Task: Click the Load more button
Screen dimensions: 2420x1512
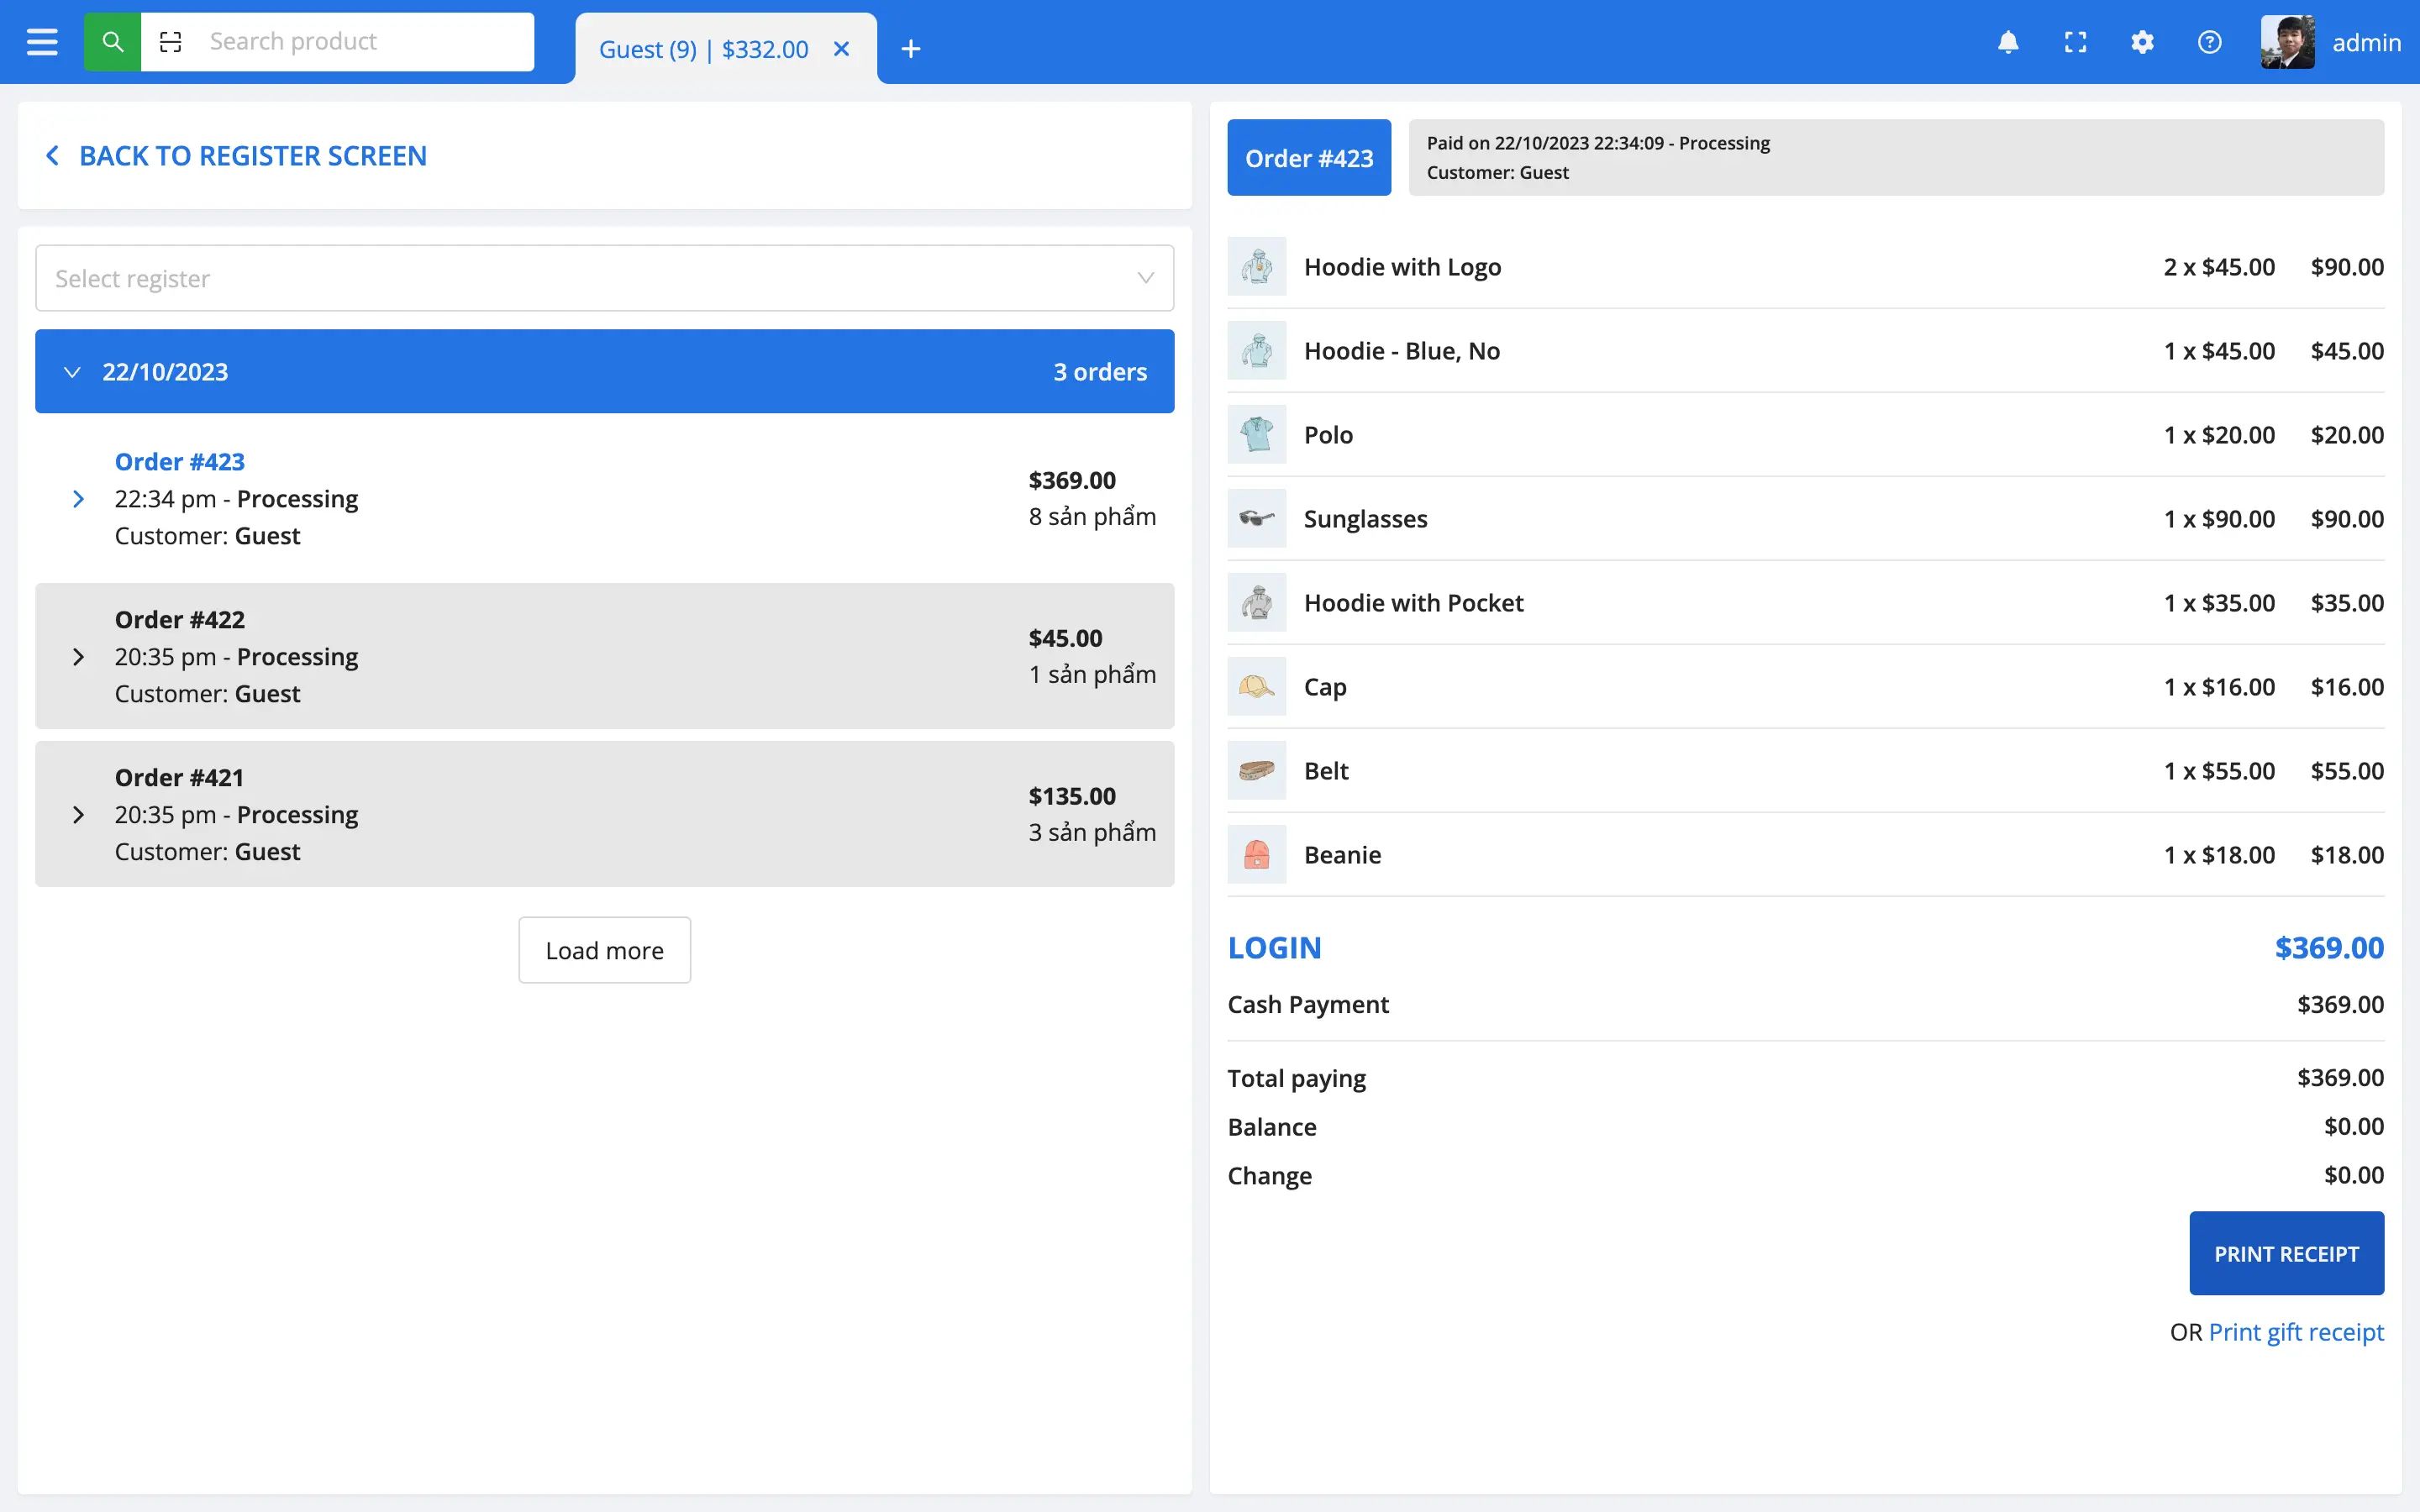Action: pyautogui.click(x=604, y=950)
